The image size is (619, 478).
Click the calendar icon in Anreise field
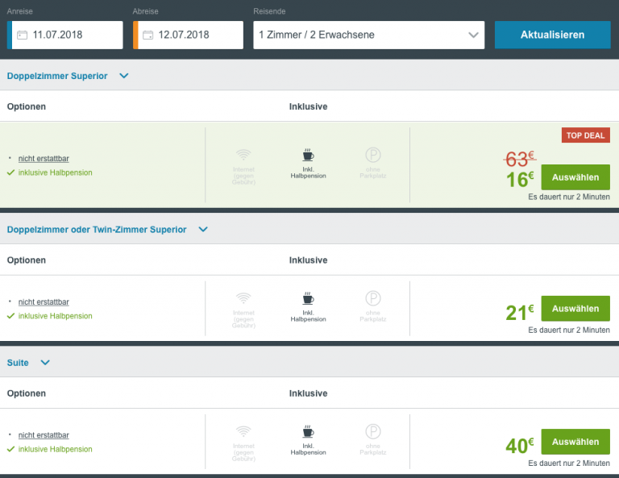(x=22, y=35)
